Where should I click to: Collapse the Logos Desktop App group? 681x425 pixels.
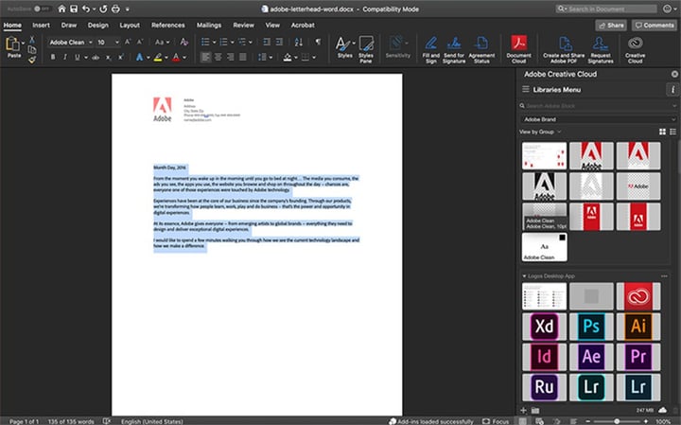[x=525, y=275]
